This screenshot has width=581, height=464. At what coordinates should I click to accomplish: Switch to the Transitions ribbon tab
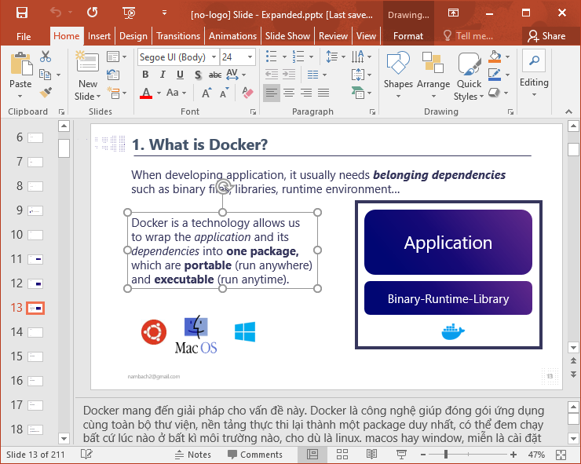click(x=178, y=36)
